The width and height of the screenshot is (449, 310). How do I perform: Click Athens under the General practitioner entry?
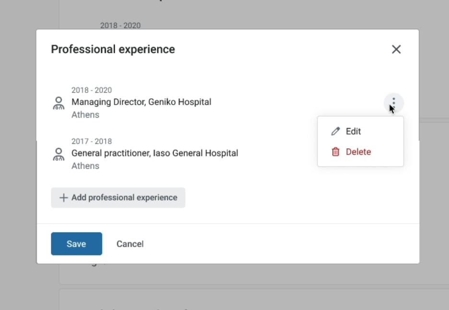coord(85,166)
